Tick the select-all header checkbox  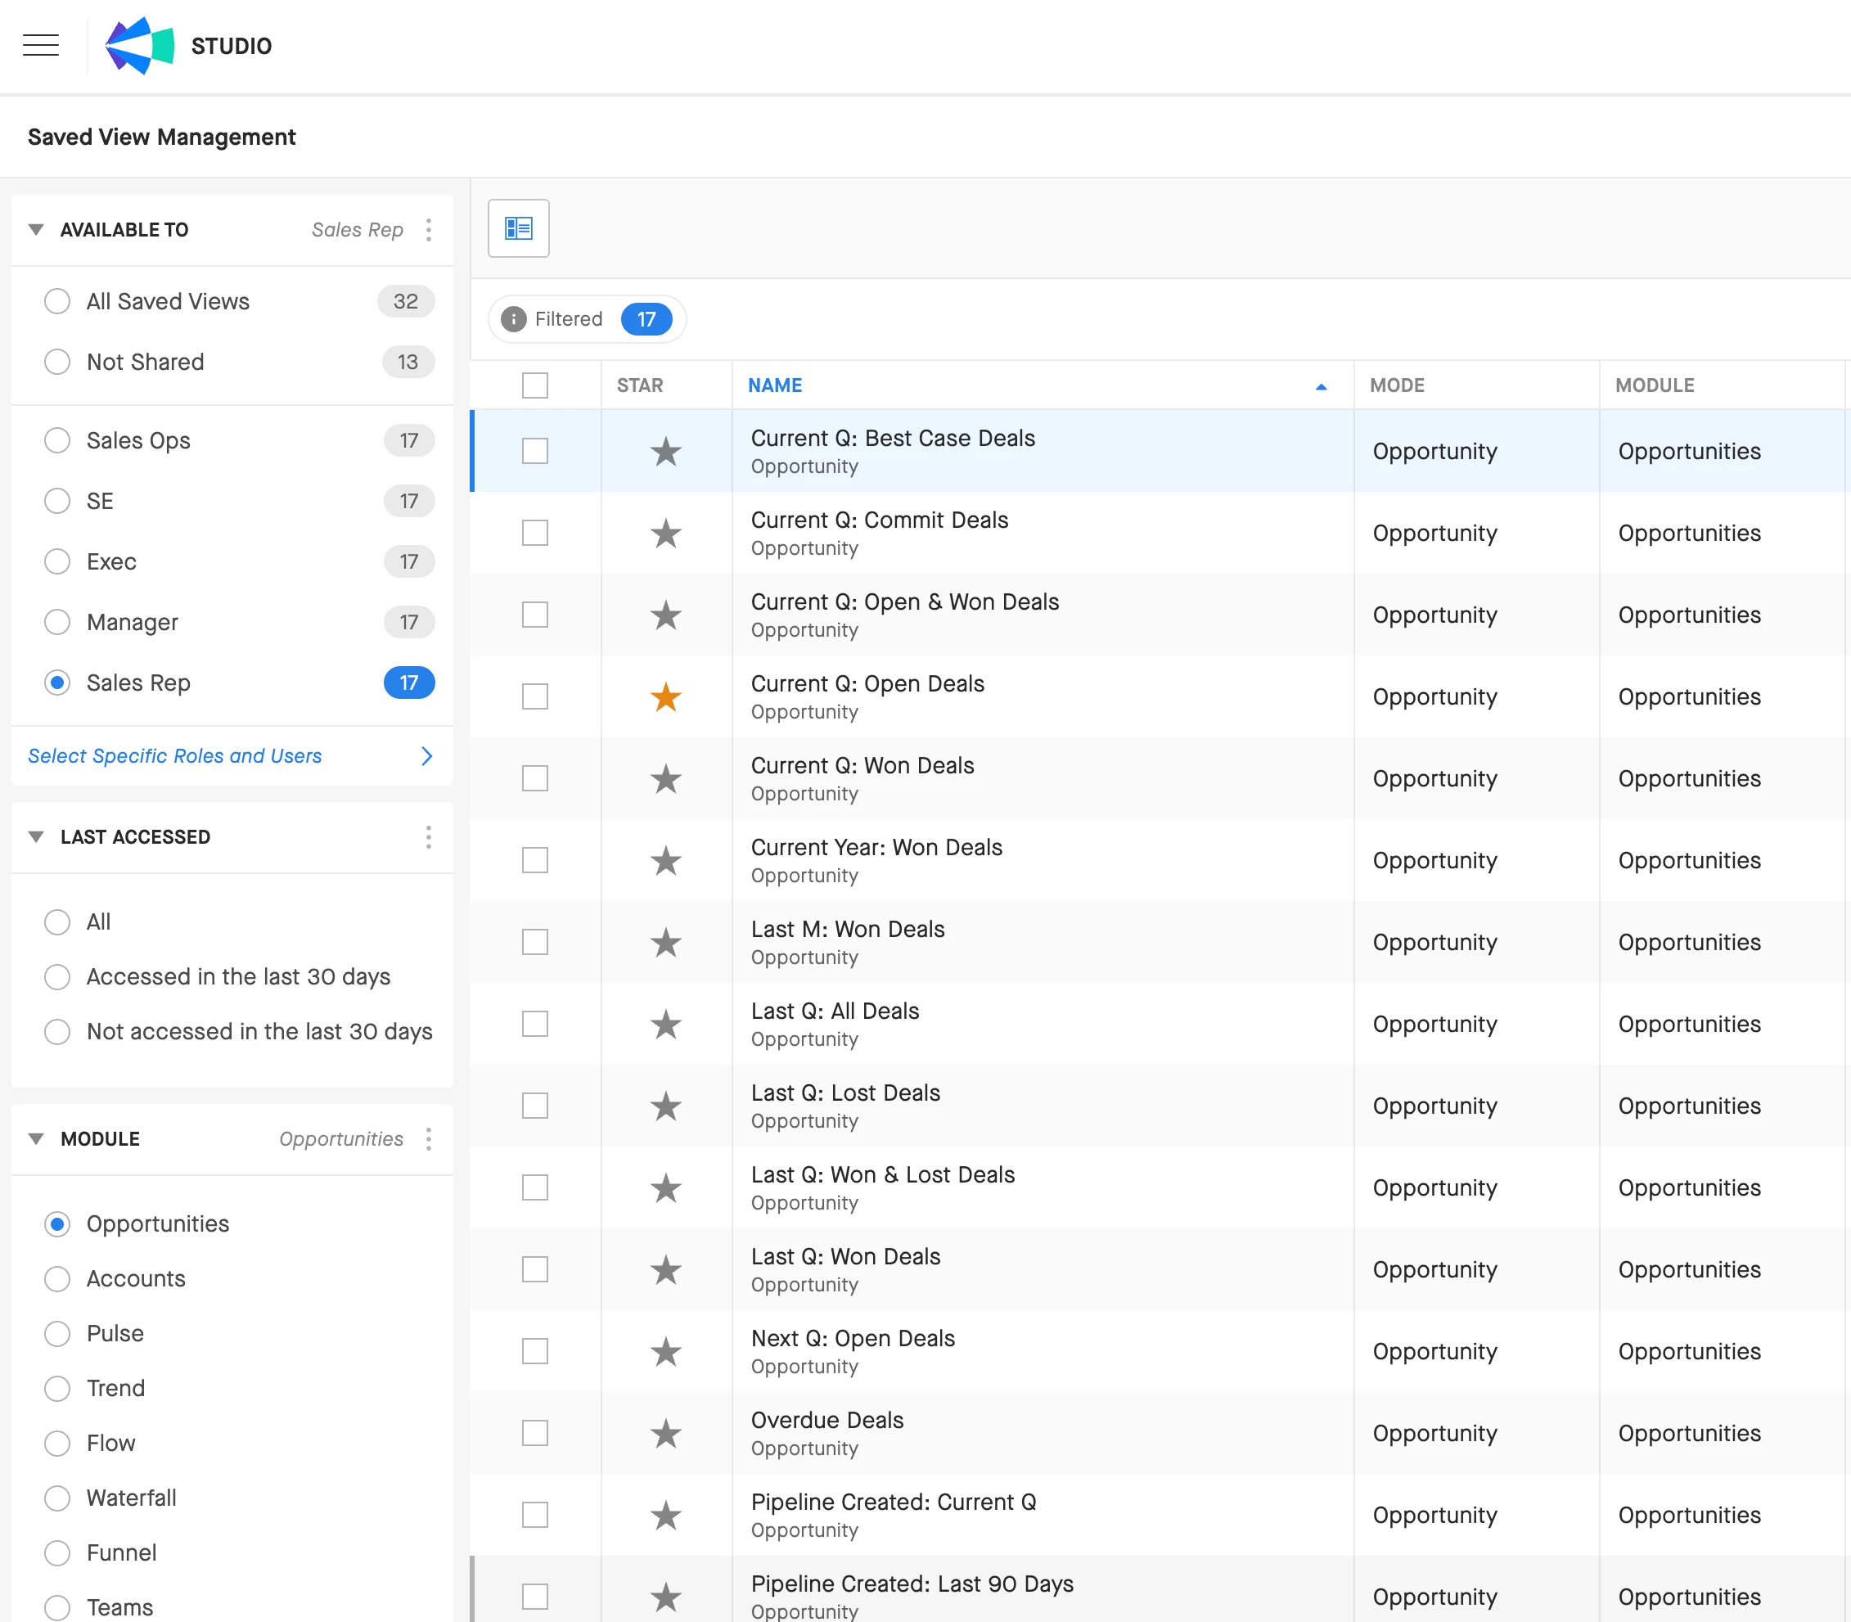tap(535, 385)
